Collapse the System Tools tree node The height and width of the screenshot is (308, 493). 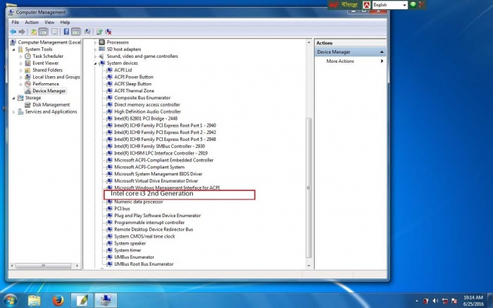13,49
